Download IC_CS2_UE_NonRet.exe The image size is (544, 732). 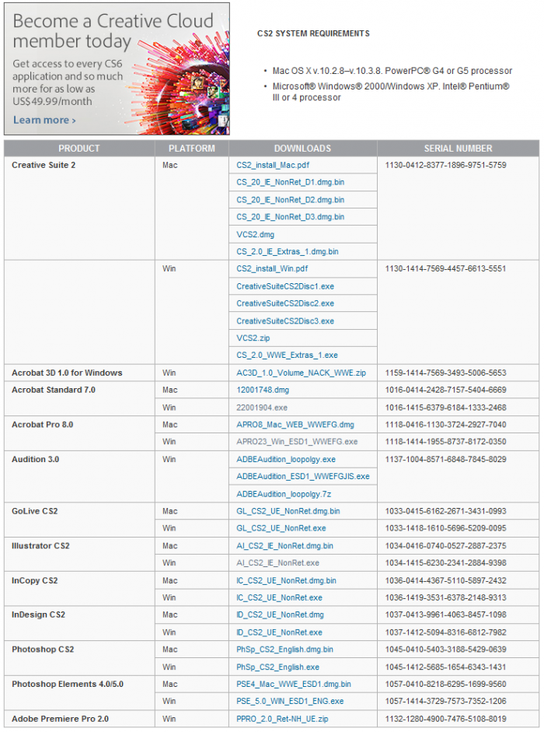coord(279,597)
